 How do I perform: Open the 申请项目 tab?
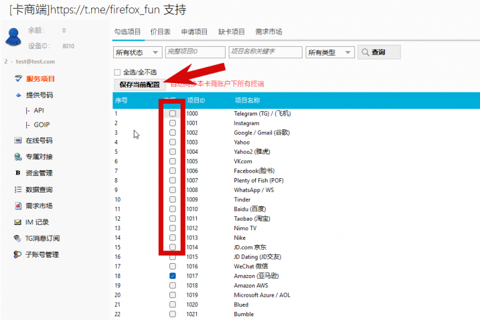click(194, 32)
